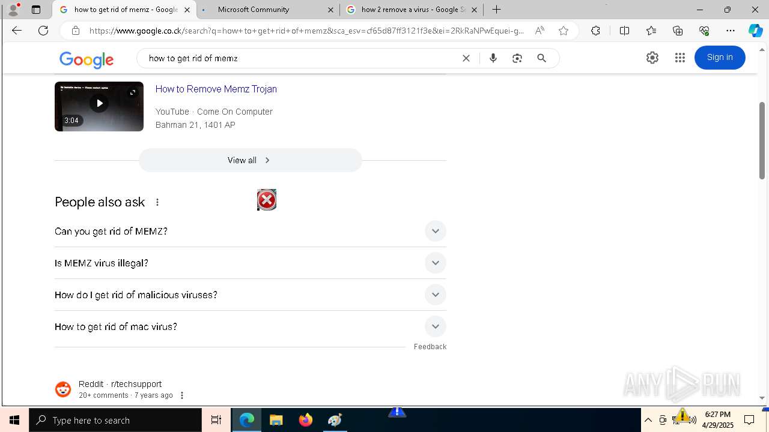769x432 pixels.
Task: Refresh the current page
Action: pyautogui.click(x=43, y=31)
